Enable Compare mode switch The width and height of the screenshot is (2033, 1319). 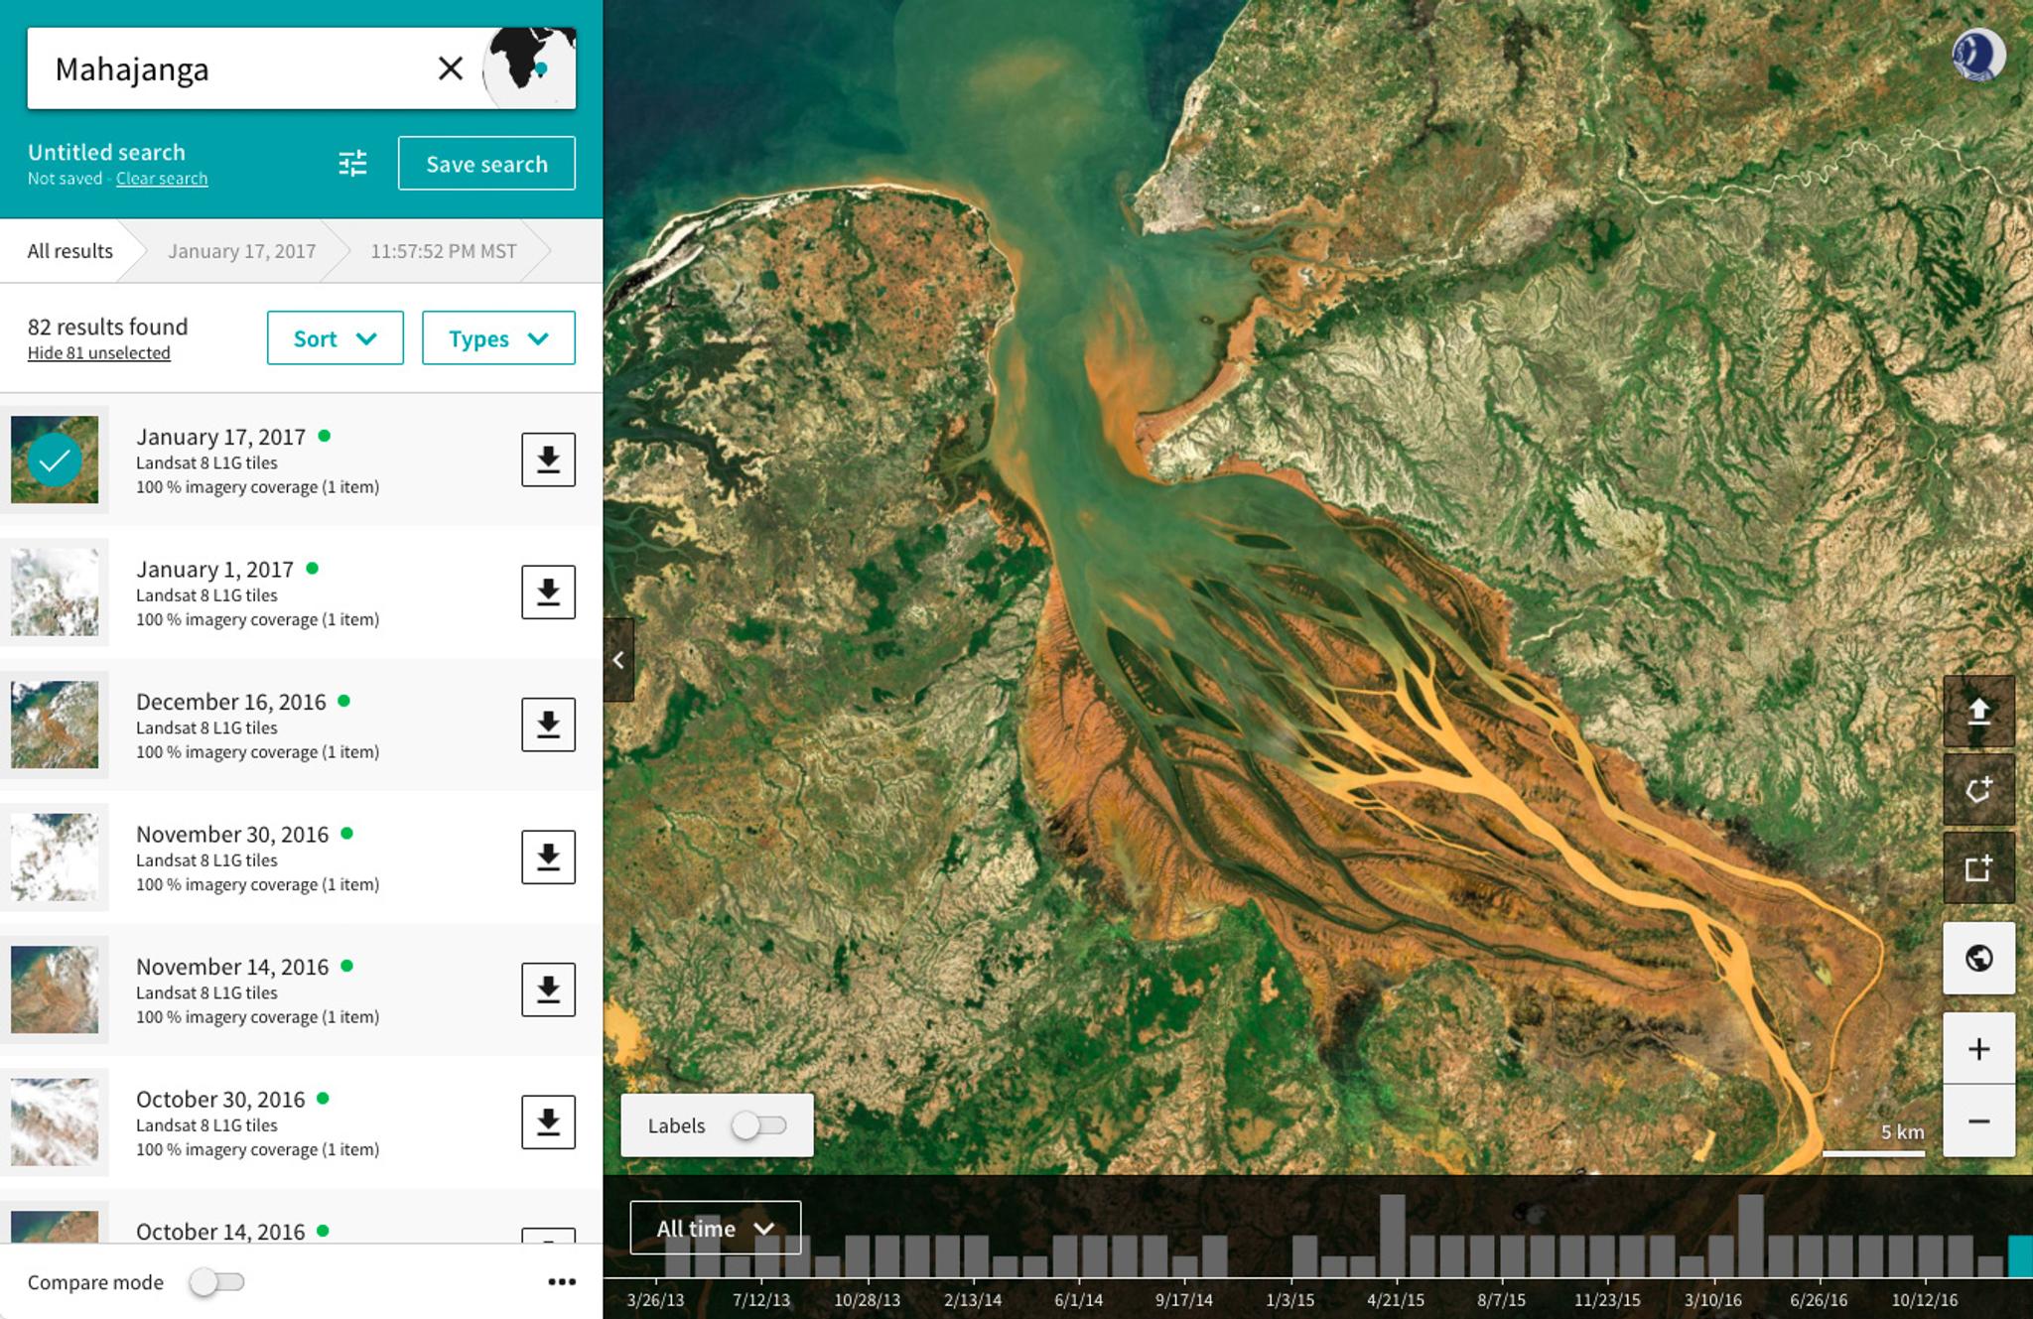click(x=216, y=1281)
